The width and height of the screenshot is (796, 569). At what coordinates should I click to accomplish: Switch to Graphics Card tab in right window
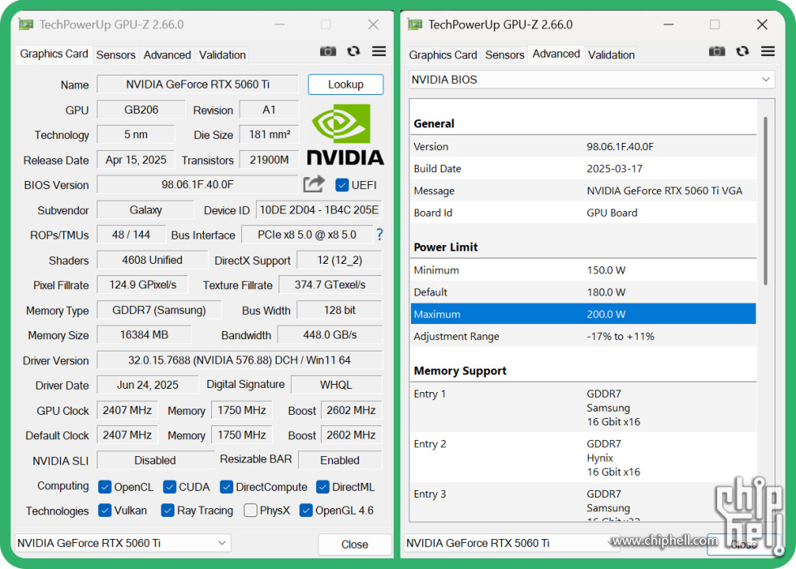(x=443, y=54)
